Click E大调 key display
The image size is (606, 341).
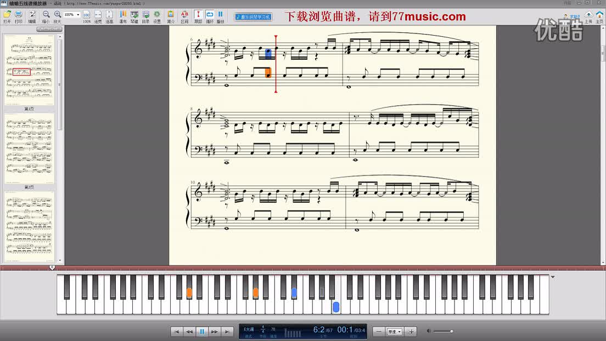coord(249,329)
